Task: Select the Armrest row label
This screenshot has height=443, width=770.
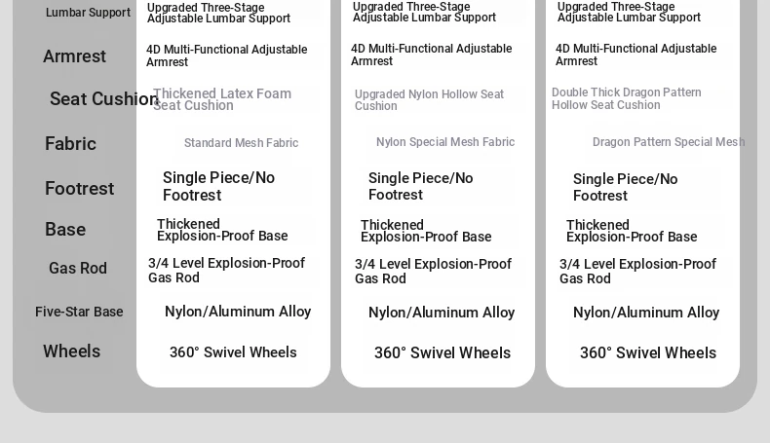Action: coord(74,55)
